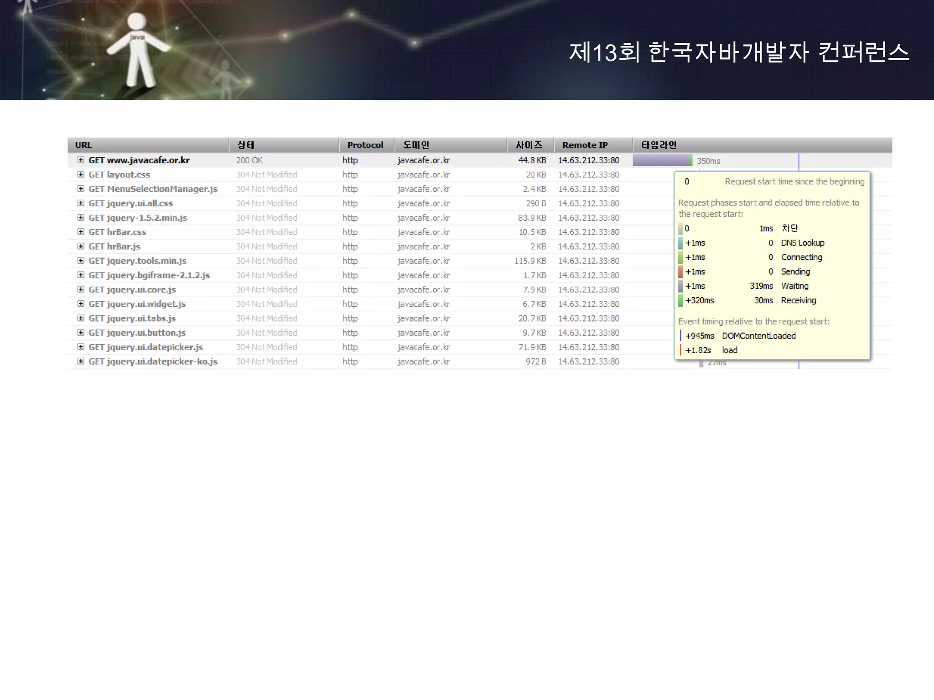Viewport: 934px width, 700px height.
Task: Click the 'DOMContentLoaded' event label in tooltip
Action: tap(759, 336)
